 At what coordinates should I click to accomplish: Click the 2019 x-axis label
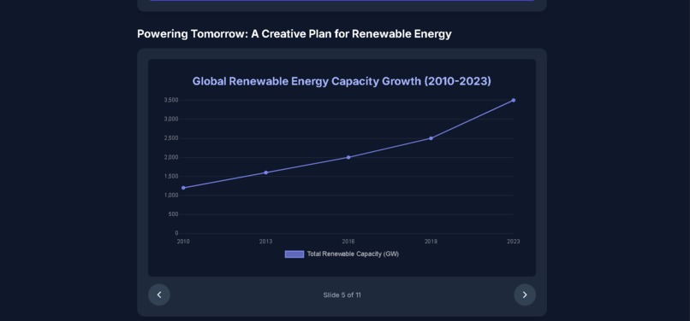(x=431, y=242)
